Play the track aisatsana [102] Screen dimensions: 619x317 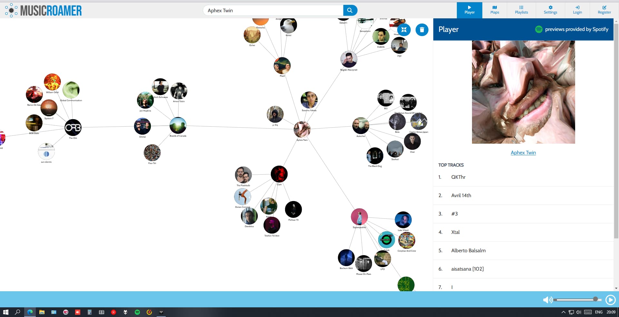[523, 269]
